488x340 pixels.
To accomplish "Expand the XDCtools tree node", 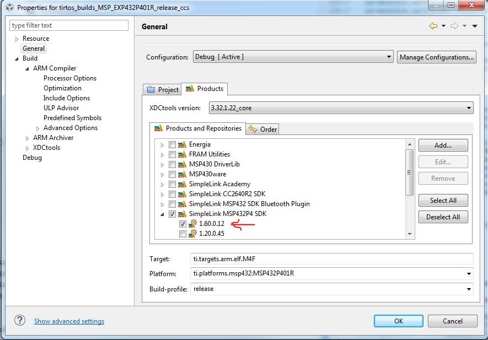I will [27, 148].
